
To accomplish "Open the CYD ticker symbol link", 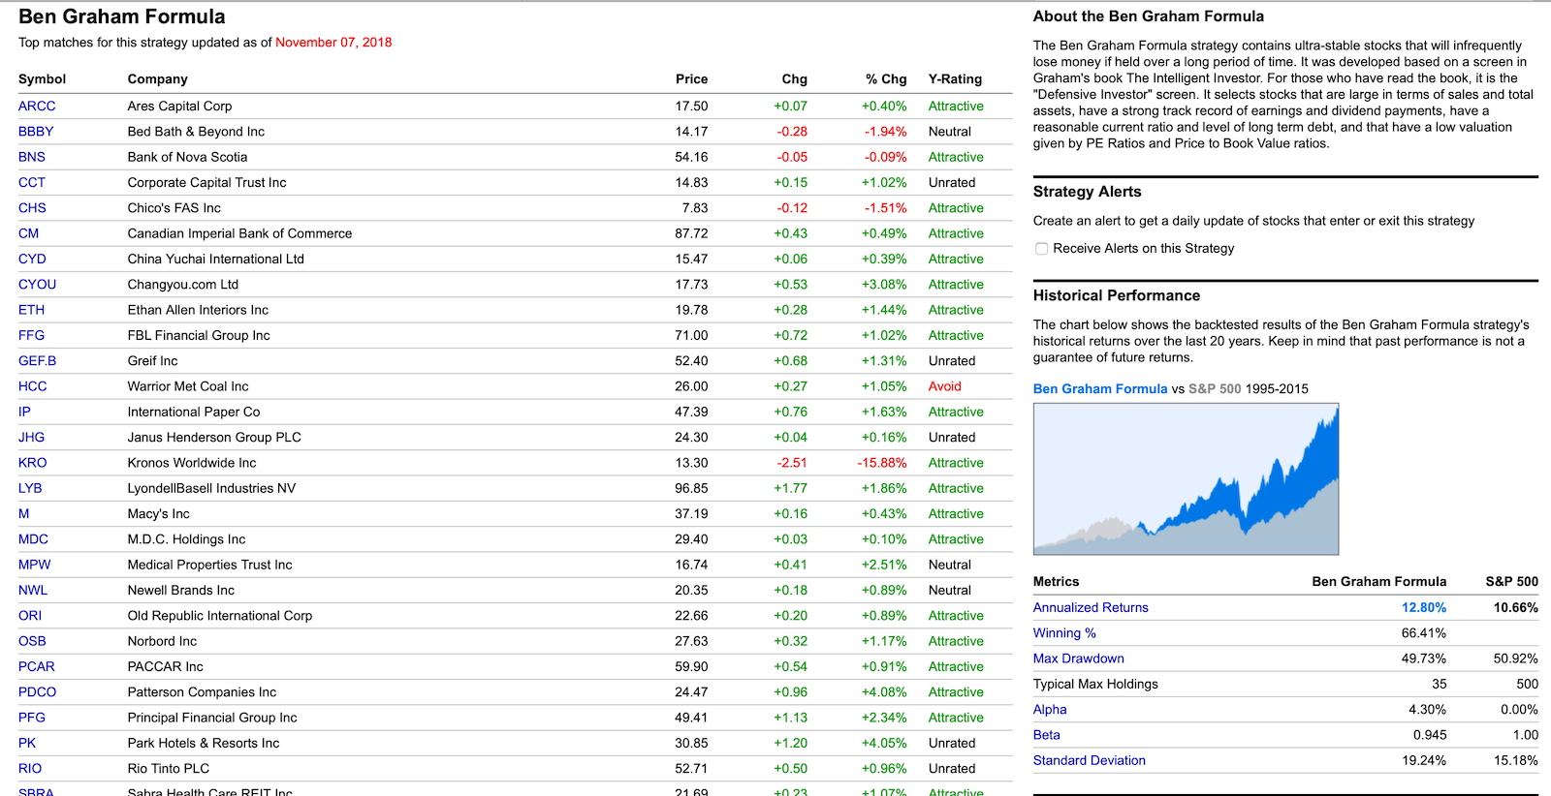I will click(32, 259).
